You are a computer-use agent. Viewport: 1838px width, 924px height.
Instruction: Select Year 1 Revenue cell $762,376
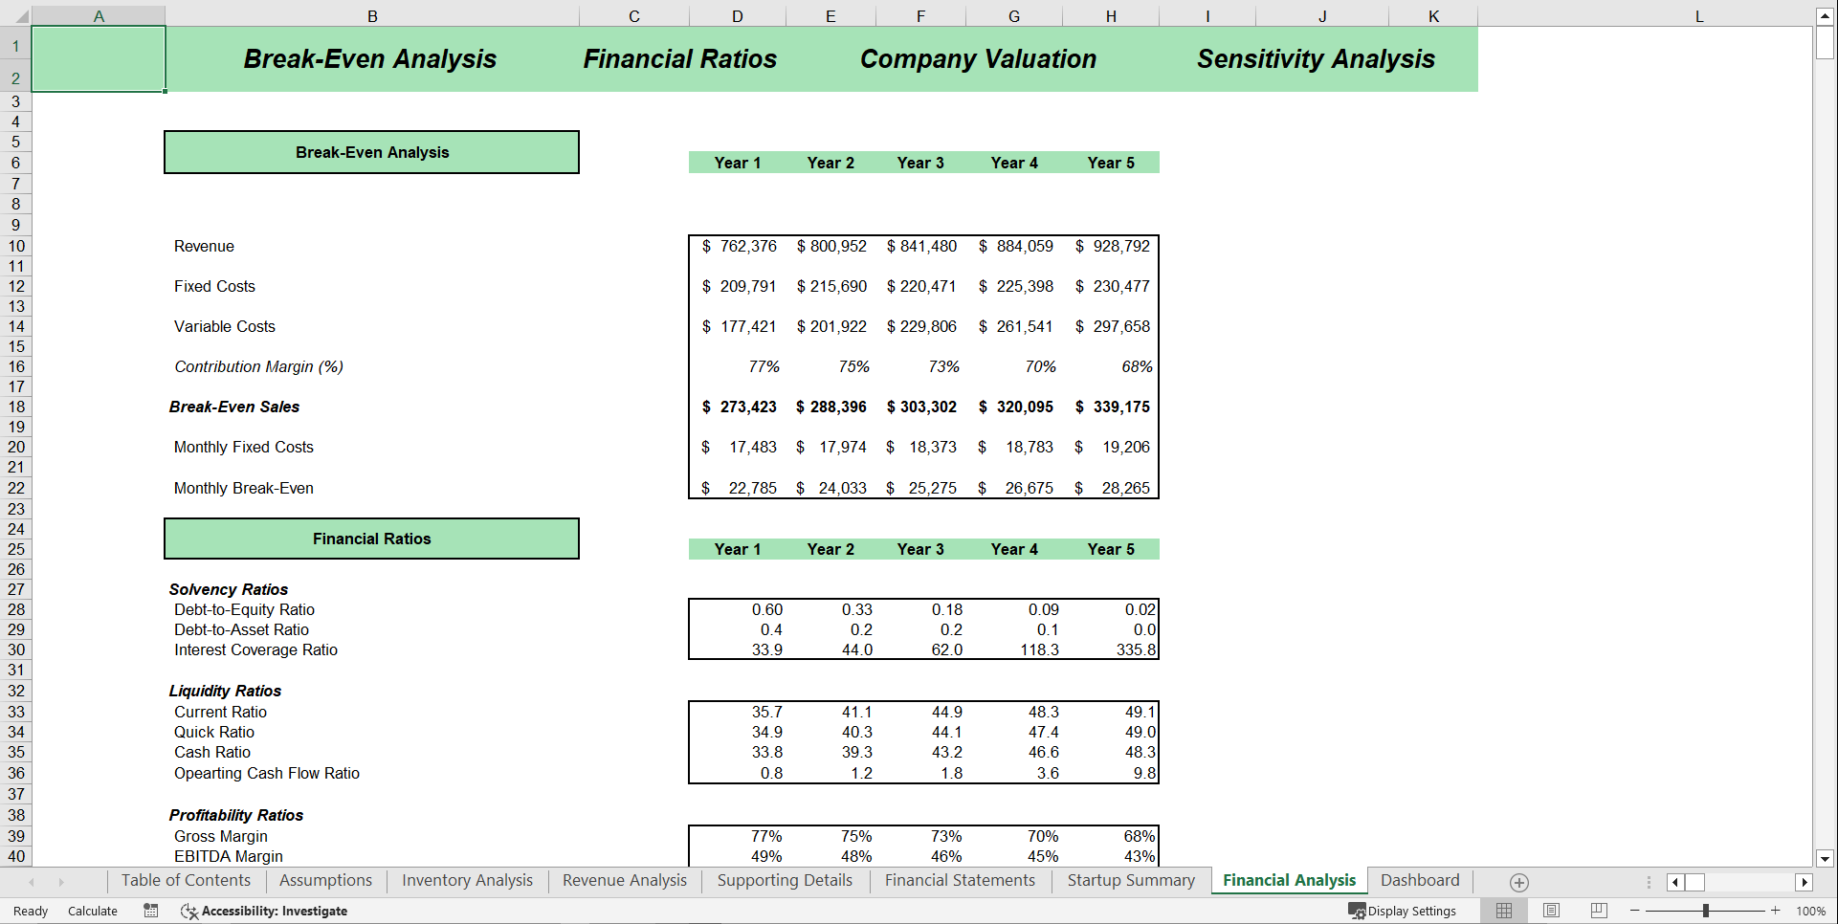[x=738, y=246]
